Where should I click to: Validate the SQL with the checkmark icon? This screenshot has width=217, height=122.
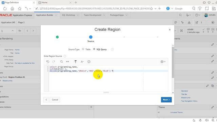[89, 62]
